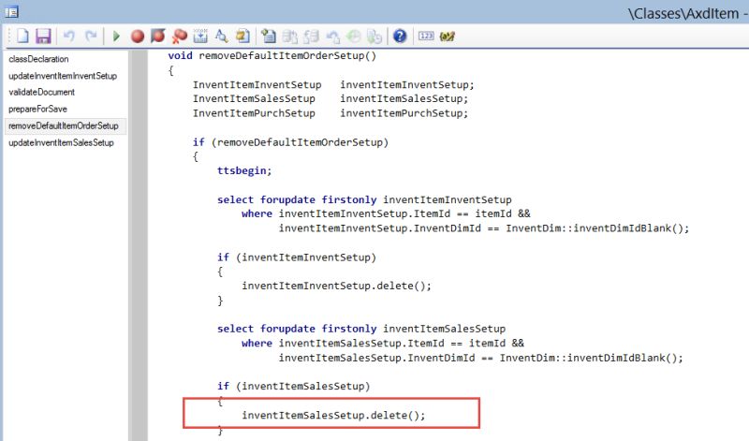Image resolution: width=749 pixels, height=441 pixels.
Task: Click the New document icon
Action: click(22, 36)
